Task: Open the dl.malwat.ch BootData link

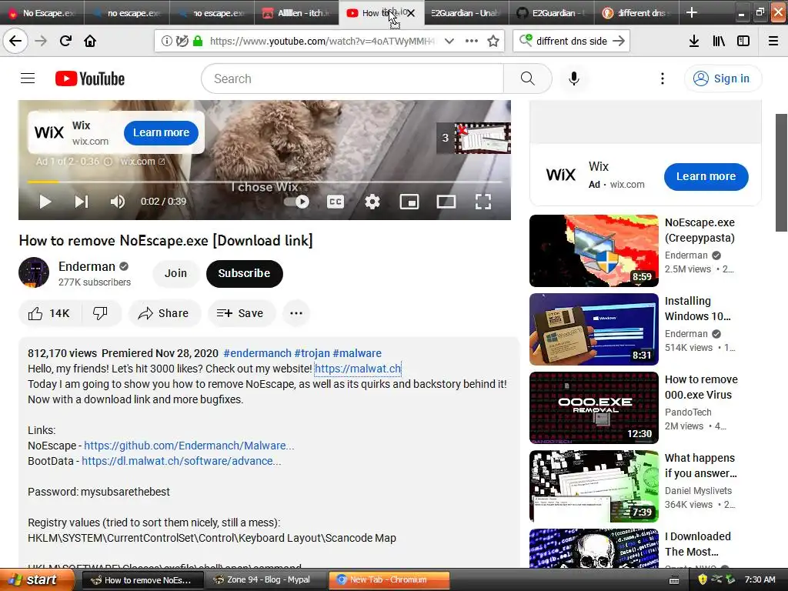Action: click(x=181, y=462)
